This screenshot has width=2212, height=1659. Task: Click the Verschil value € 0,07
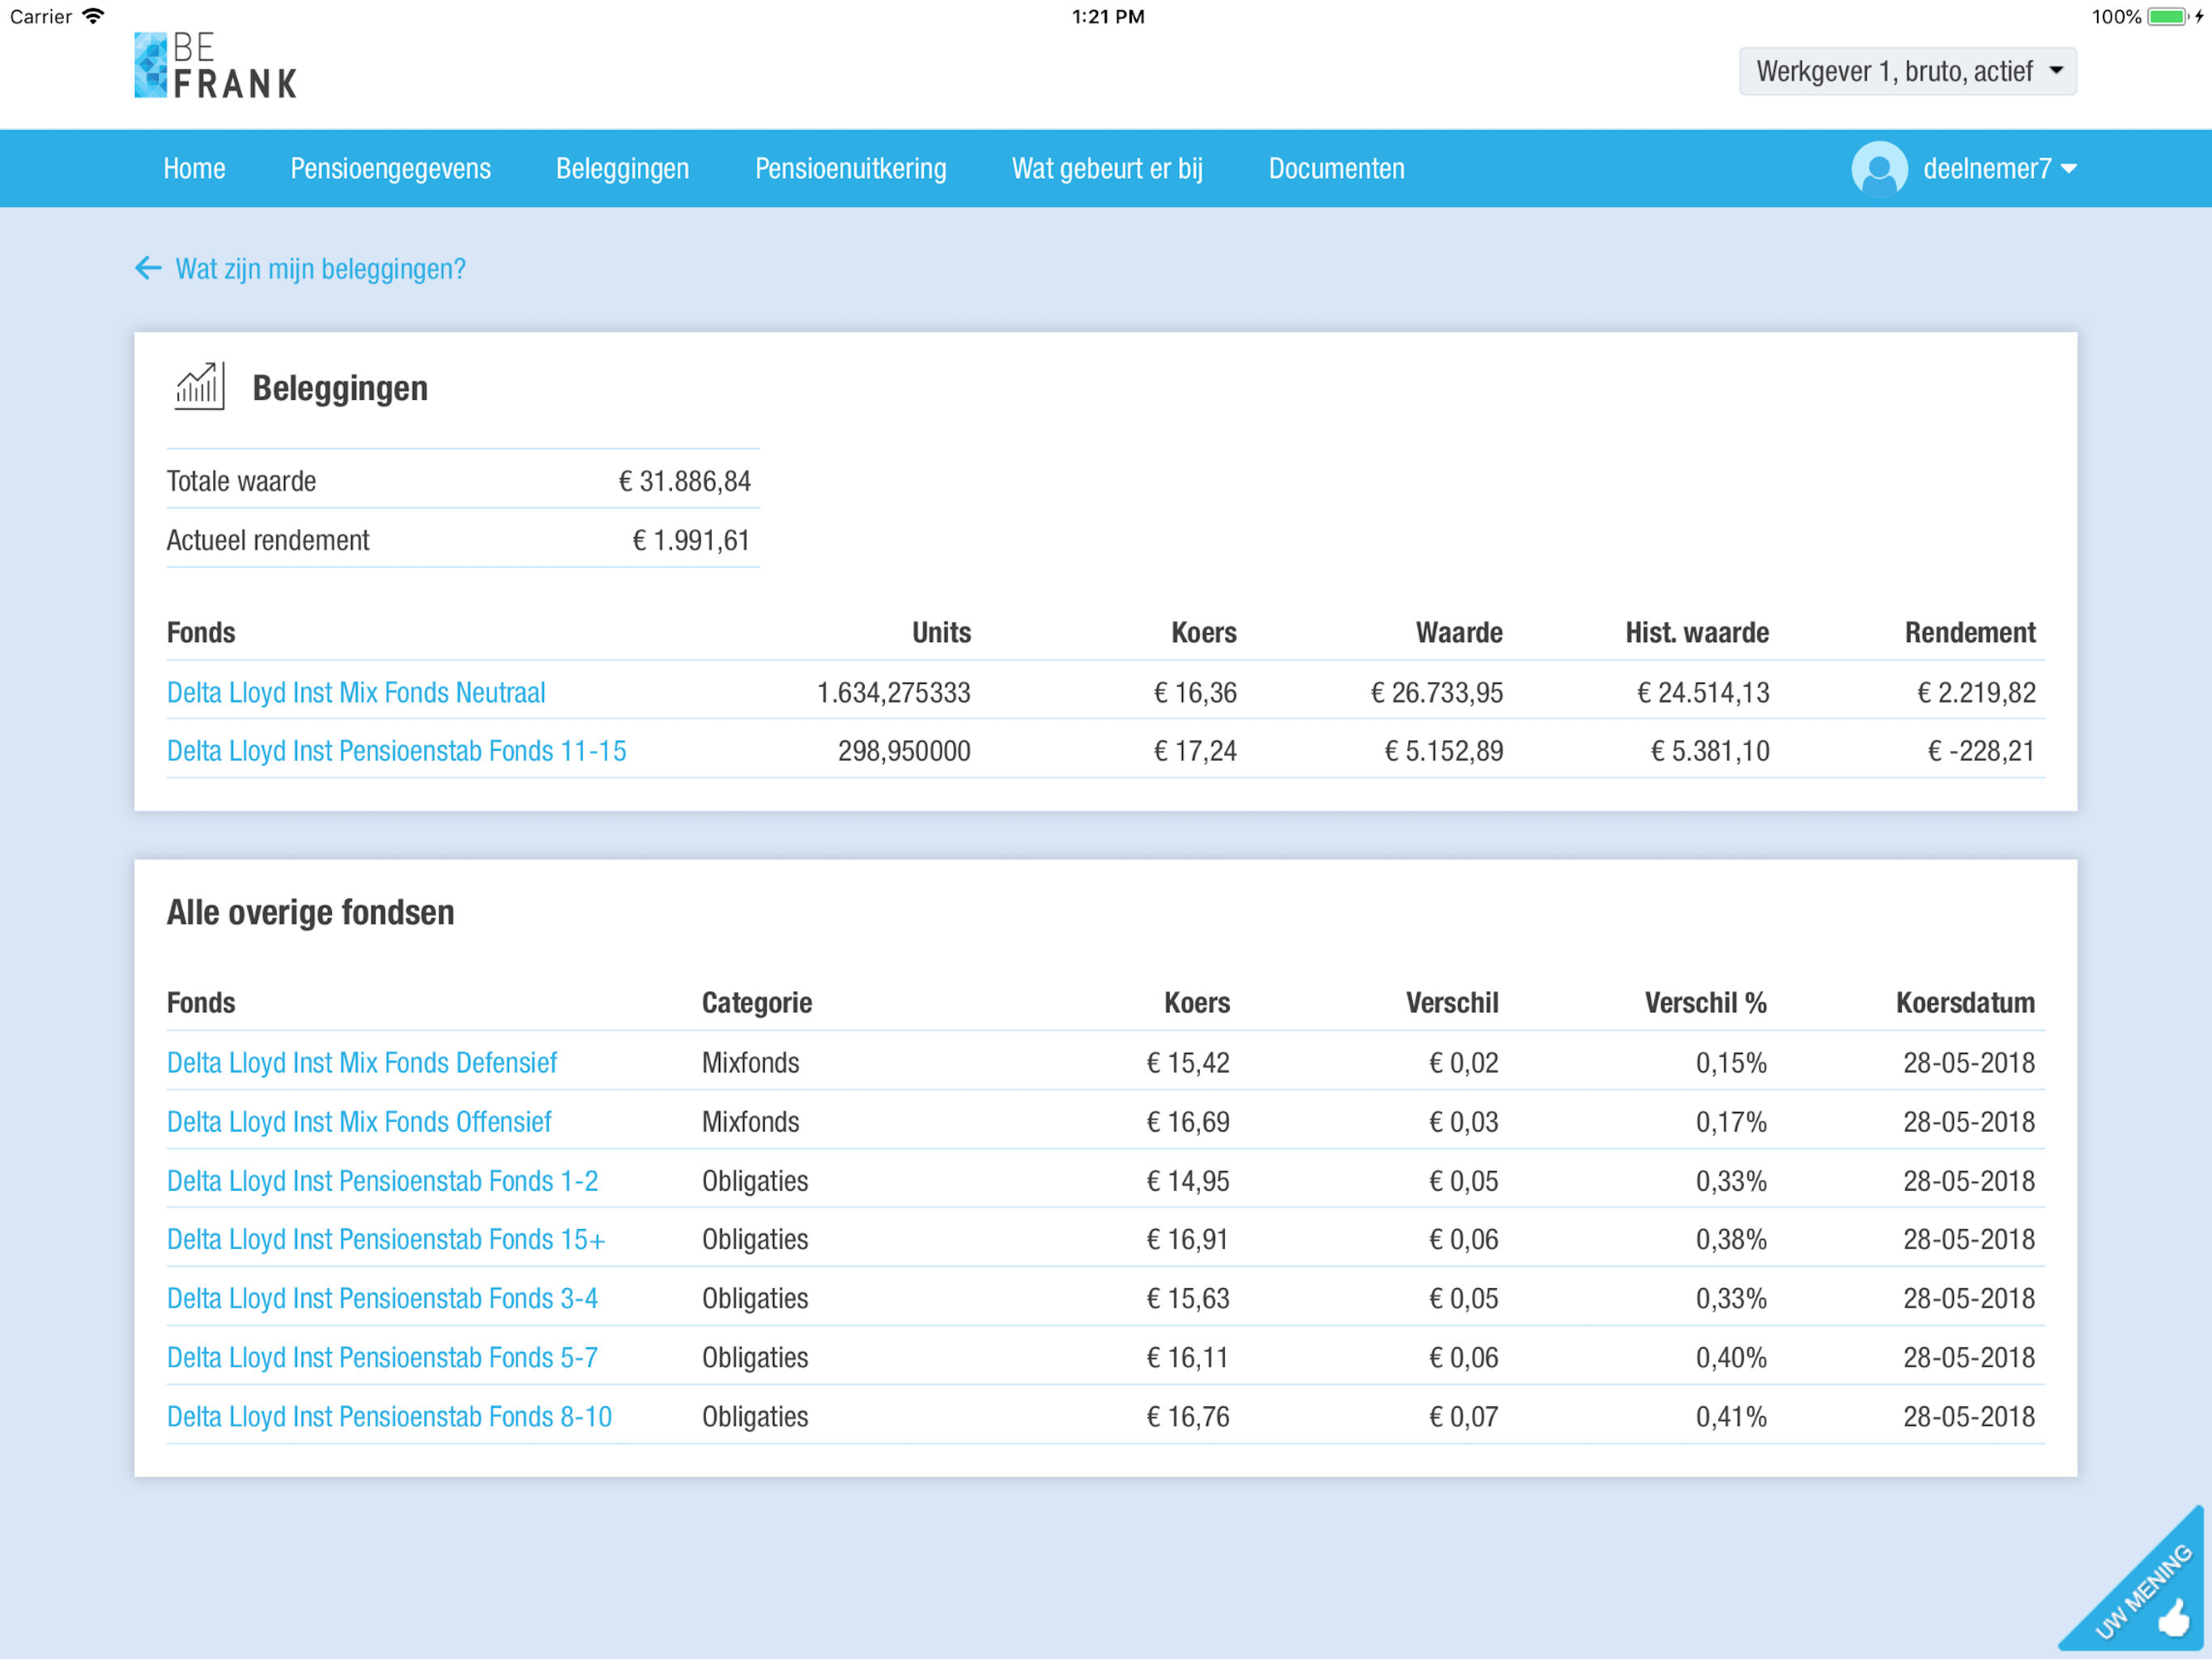click(1464, 1417)
